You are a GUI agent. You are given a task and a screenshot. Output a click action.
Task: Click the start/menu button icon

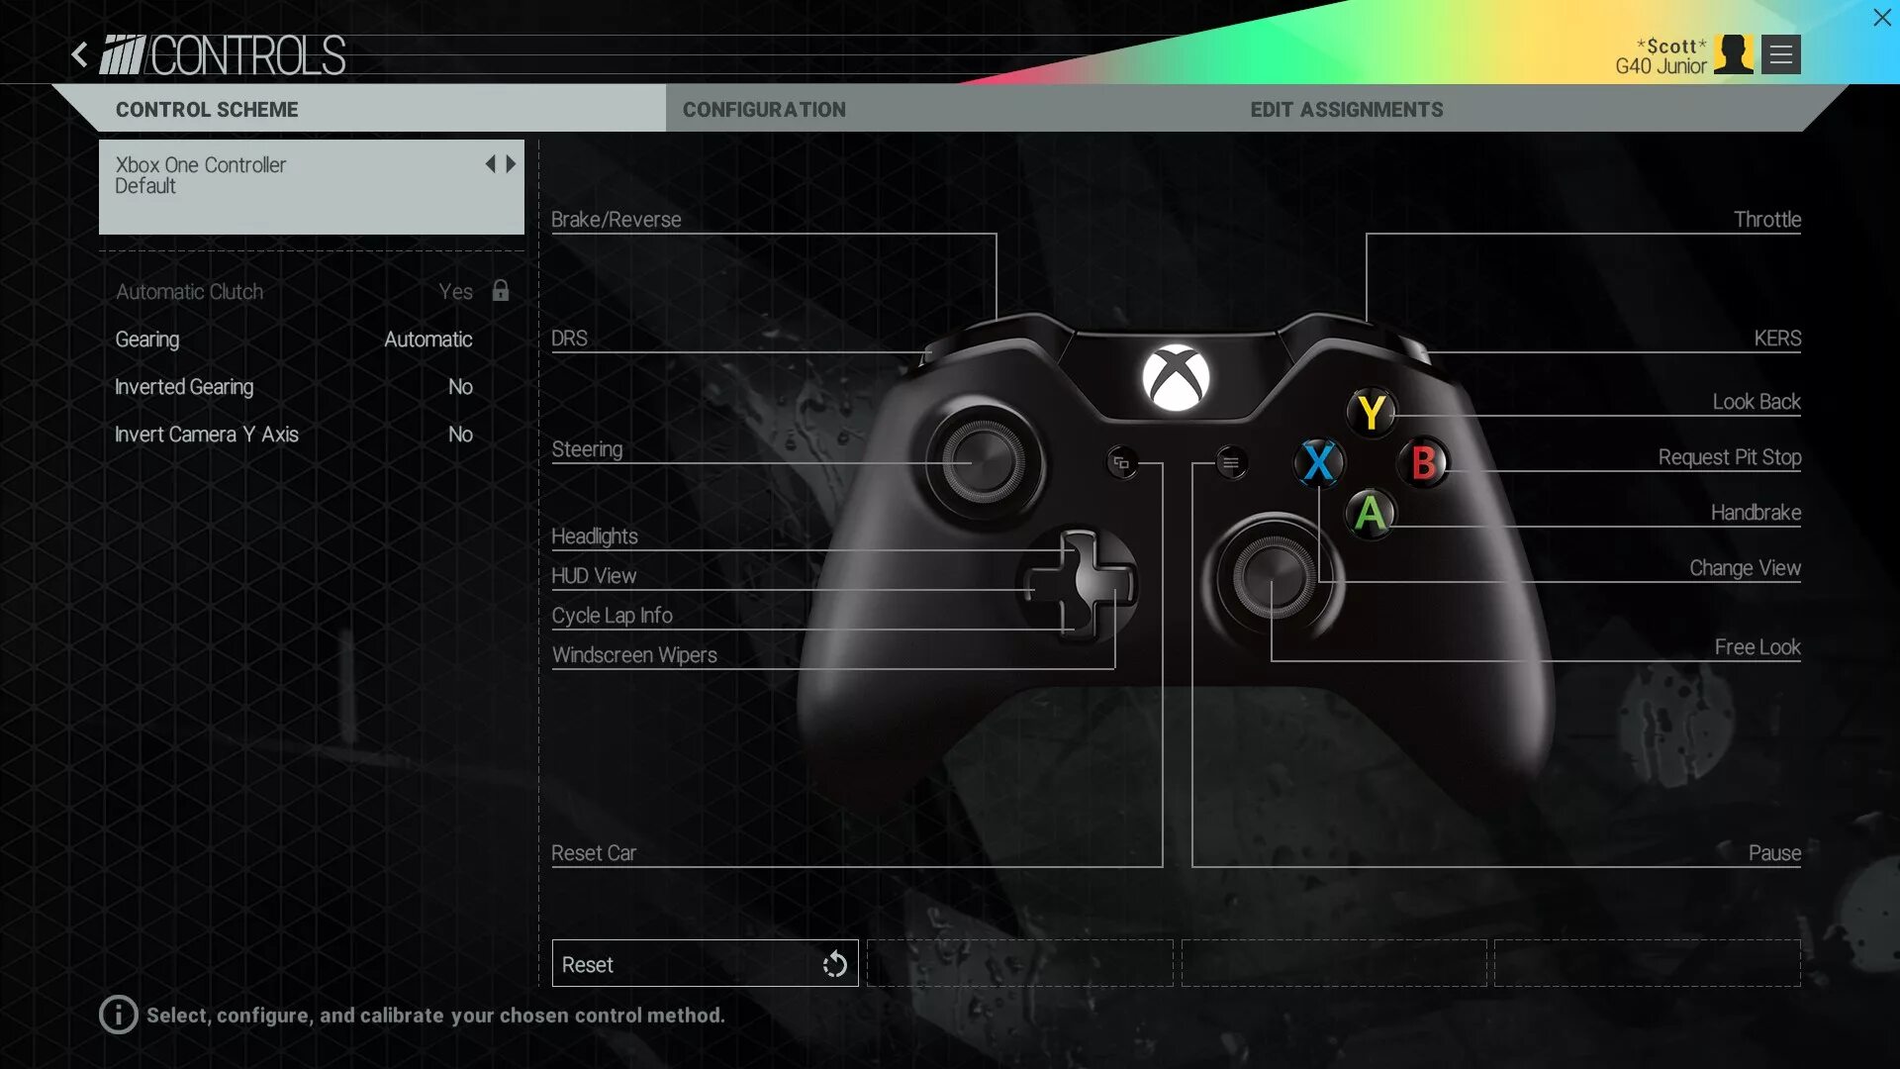pos(1229,463)
